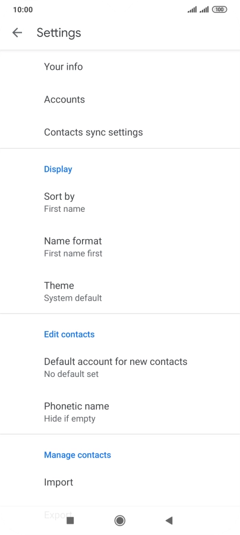240x535 pixels.
Task: Tap the signal strength bars in status bar
Action: click(x=198, y=10)
